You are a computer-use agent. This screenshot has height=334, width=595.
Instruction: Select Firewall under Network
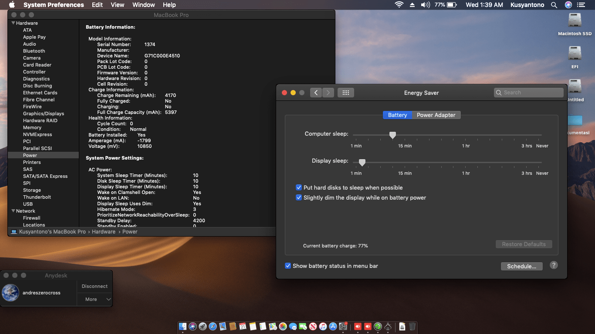(x=32, y=218)
